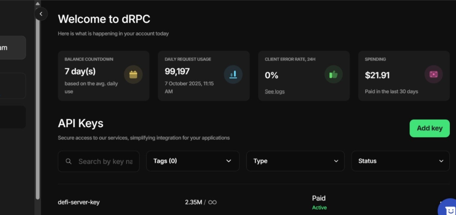Click the $21.91 Spending card
This screenshot has width=456, height=215.
404,76
